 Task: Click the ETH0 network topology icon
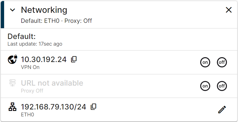[x=13, y=107]
